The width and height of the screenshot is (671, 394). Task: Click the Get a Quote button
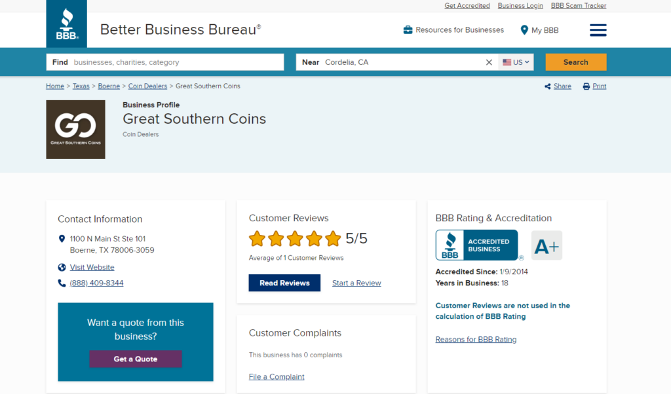click(x=136, y=359)
